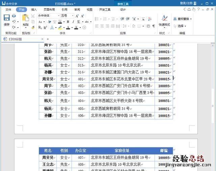
Task: Increase font size with the larger A icon
Action: click(x=77, y=16)
